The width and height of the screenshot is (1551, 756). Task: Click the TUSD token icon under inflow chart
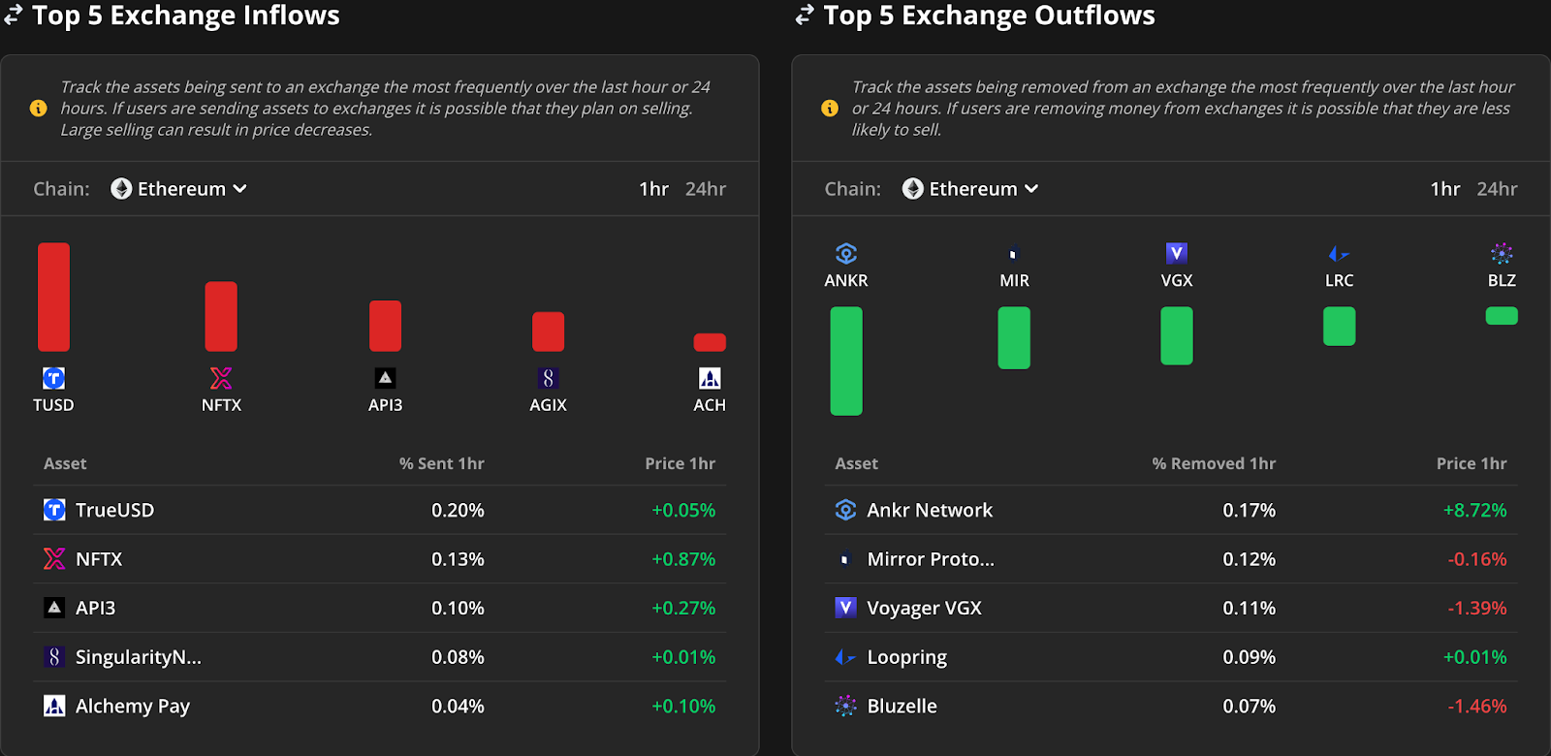(x=54, y=378)
